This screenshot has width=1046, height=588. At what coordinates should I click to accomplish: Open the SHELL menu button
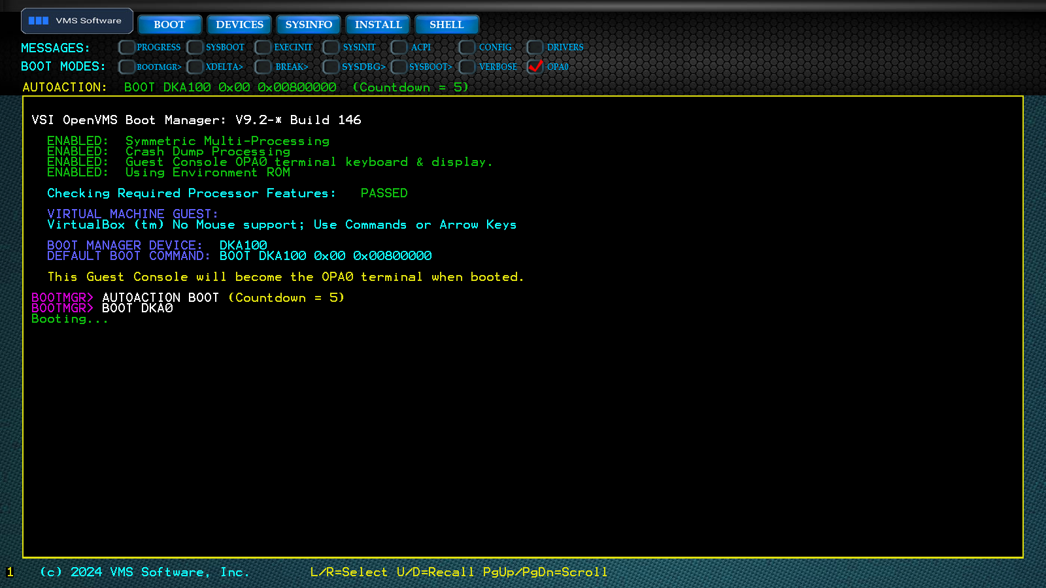pyautogui.click(x=447, y=25)
